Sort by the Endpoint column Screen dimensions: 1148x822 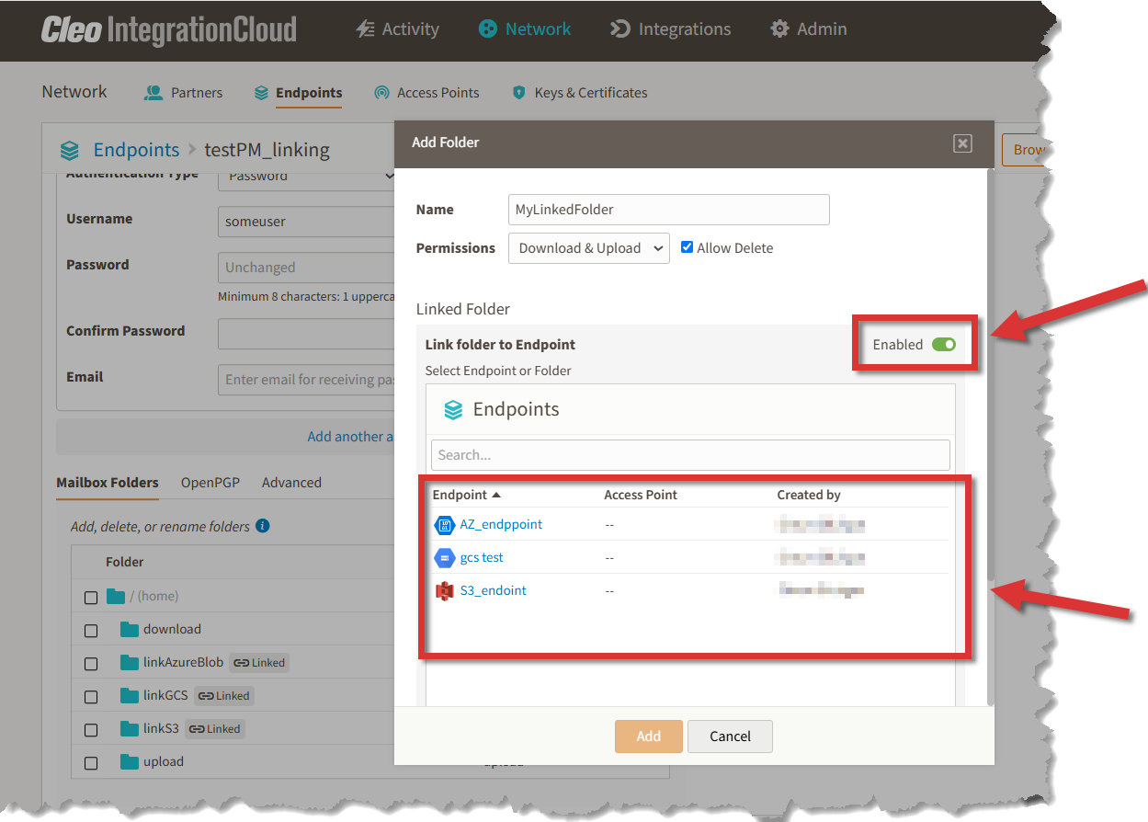click(x=467, y=495)
